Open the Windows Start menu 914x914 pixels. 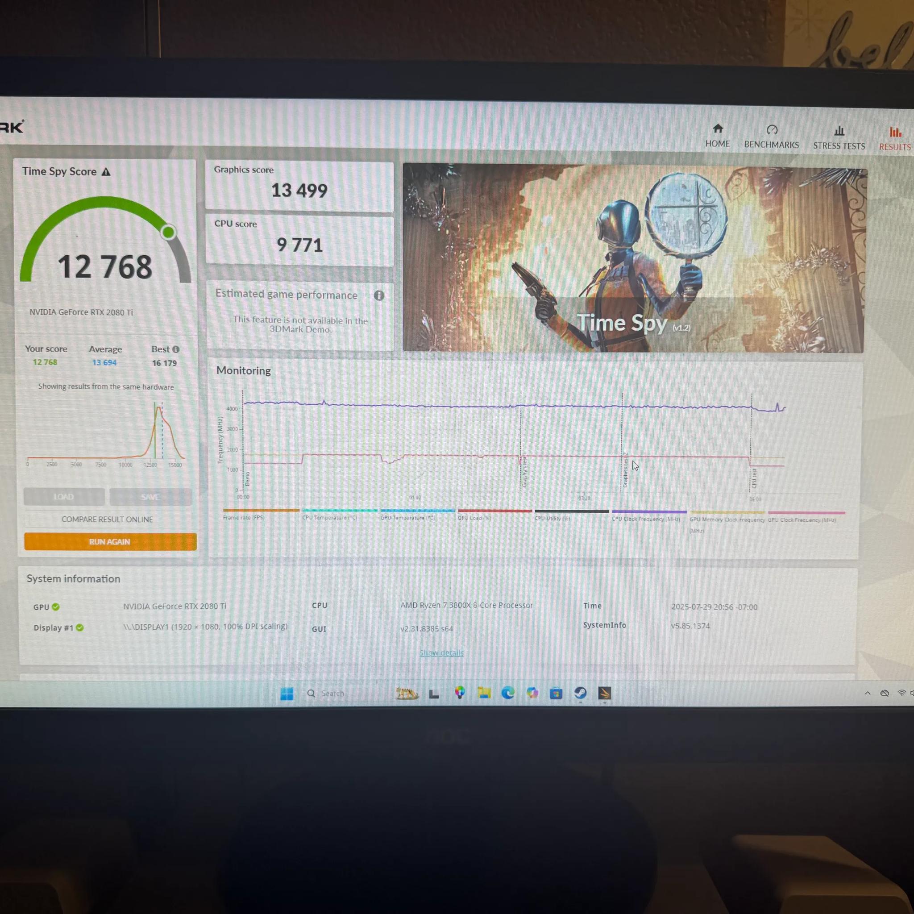(x=287, y=694)
